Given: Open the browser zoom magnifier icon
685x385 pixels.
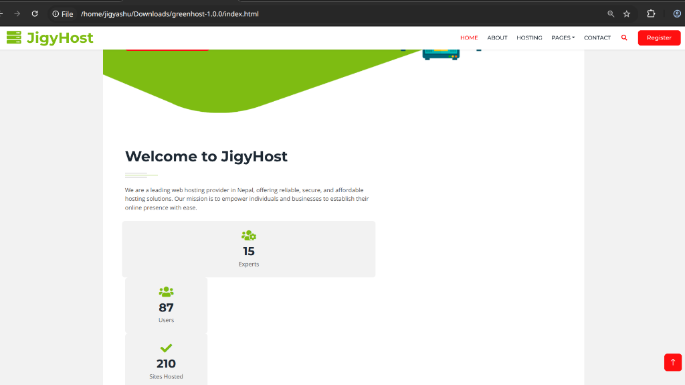Looking at the screenshot, I should click(611, 13).
